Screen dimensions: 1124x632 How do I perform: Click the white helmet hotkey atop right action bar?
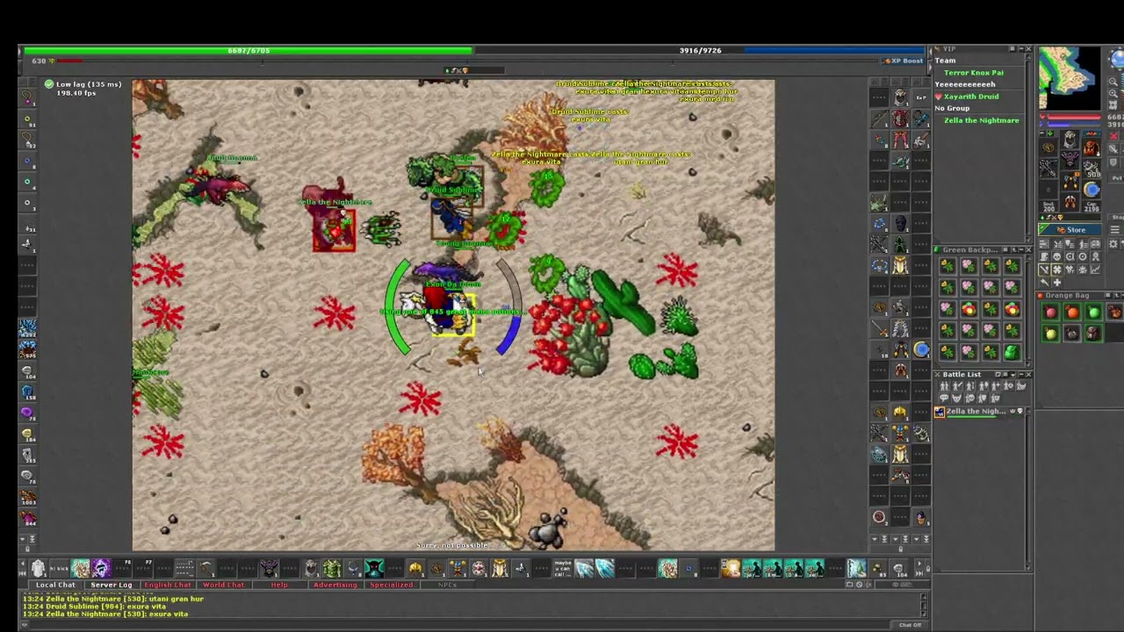[x=900, y=97]
